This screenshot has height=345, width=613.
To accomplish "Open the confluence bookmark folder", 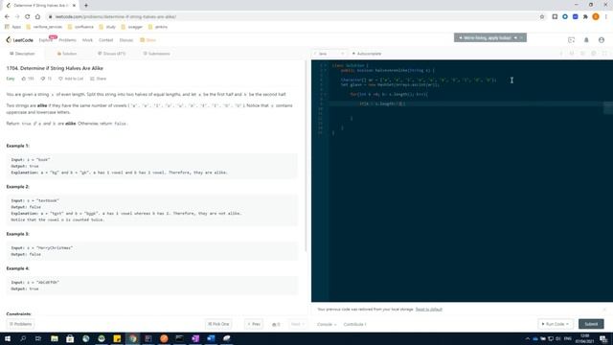I will [80, 27].
